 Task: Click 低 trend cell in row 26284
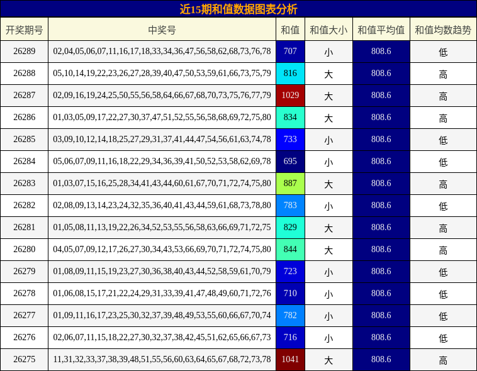click(x=443, y=162)
